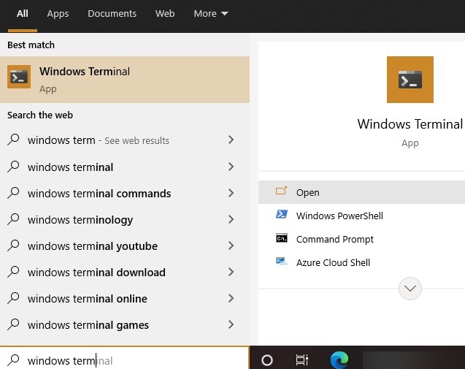Click the magnifier icon in the search box

coord(13,360)
